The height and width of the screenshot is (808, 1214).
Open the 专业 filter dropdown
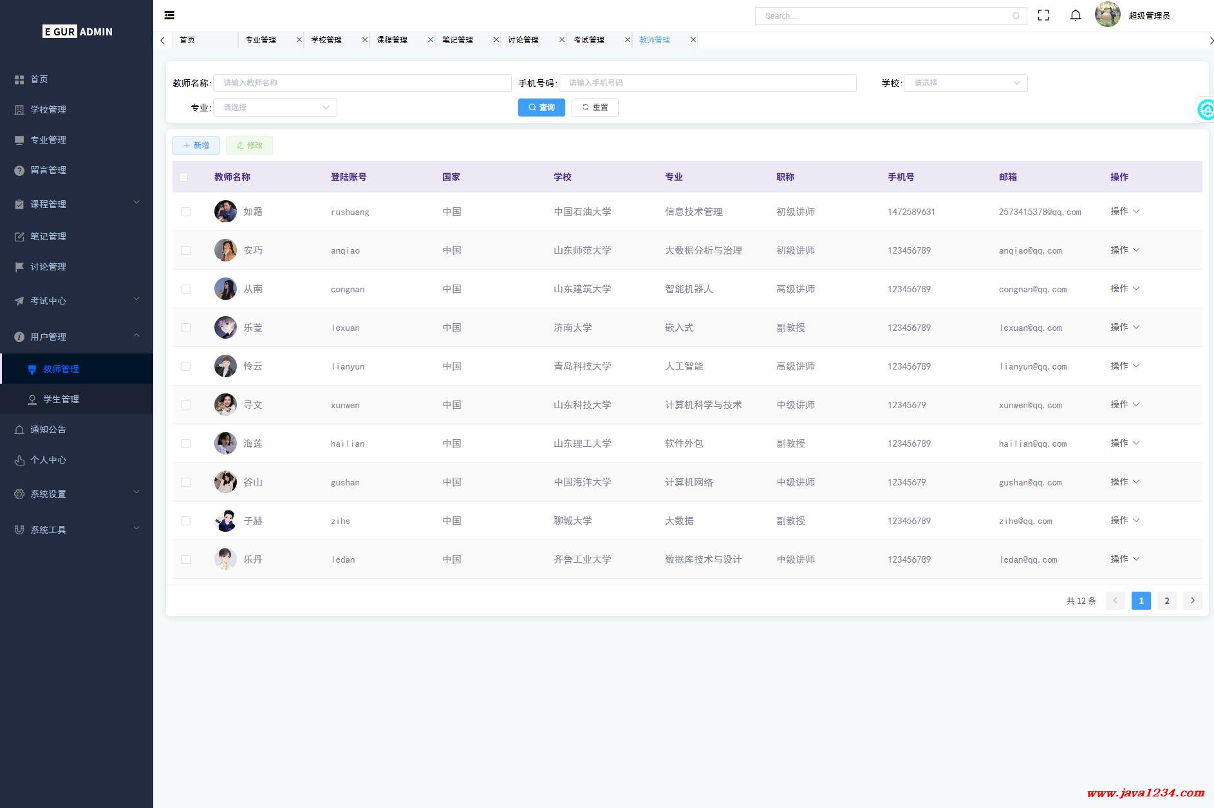pyautogui.click(x=275, y=108)
